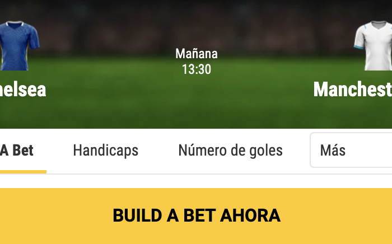Open more markets via Más box

coord(351,150)
